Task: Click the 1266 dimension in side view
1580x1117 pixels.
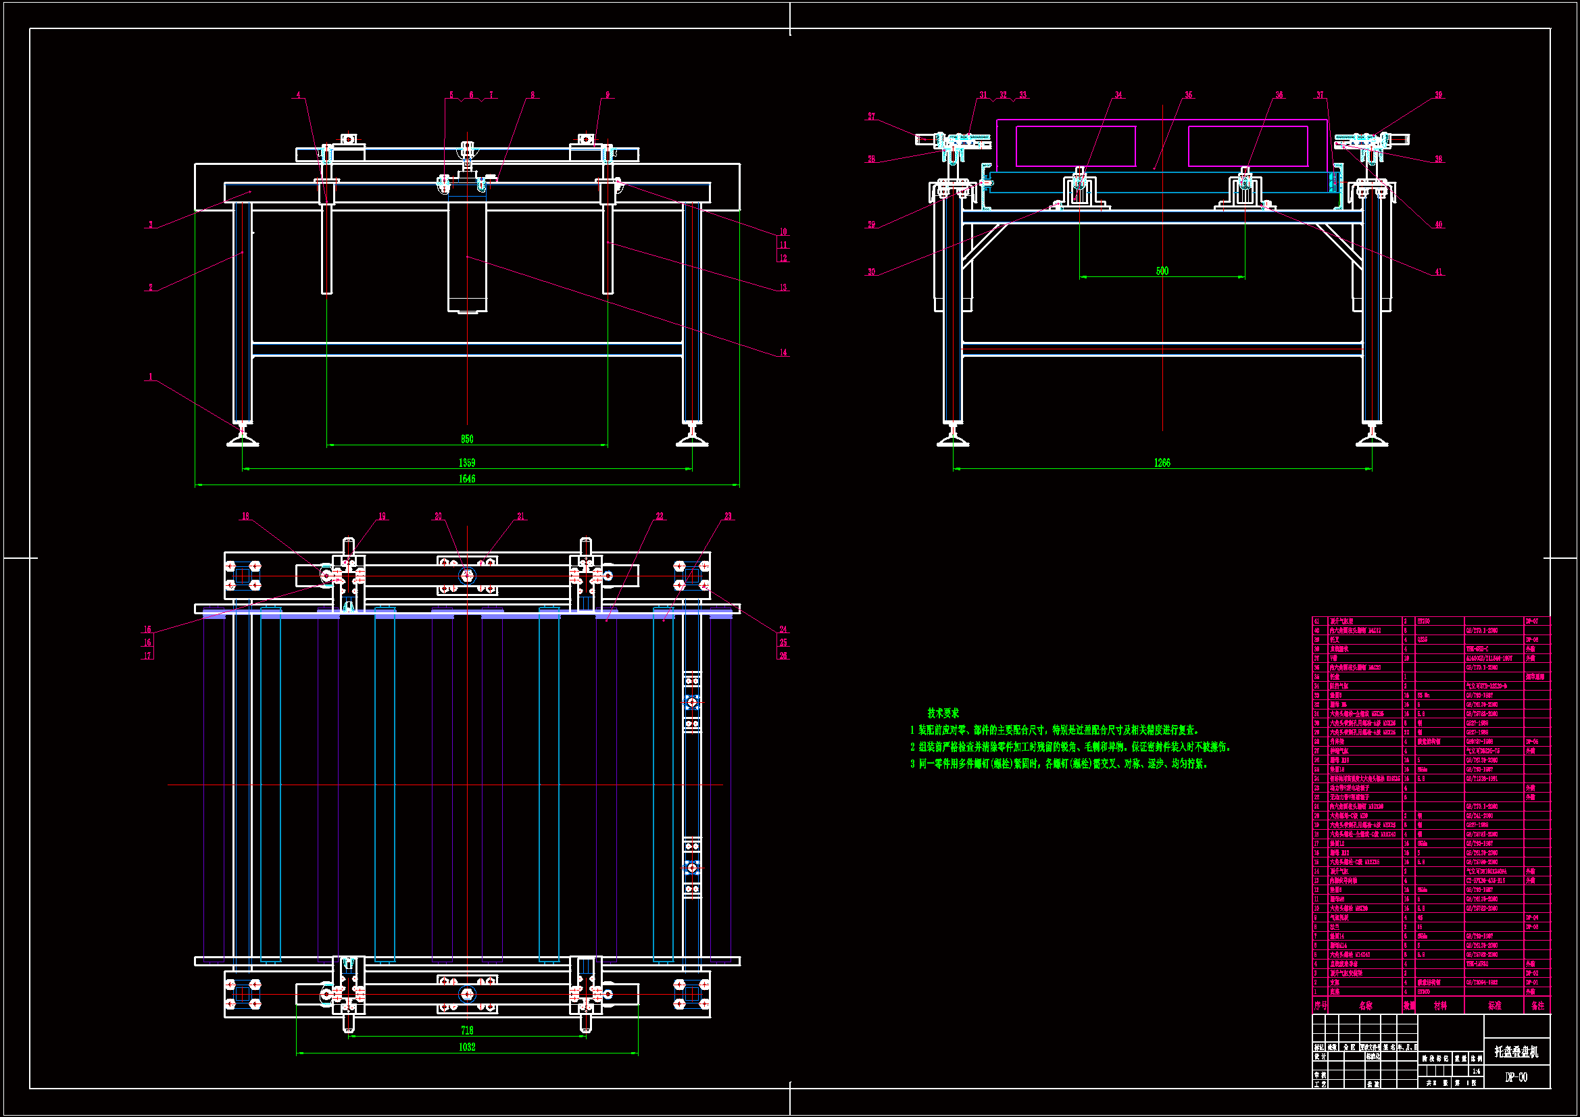Action: (1162, 463)
